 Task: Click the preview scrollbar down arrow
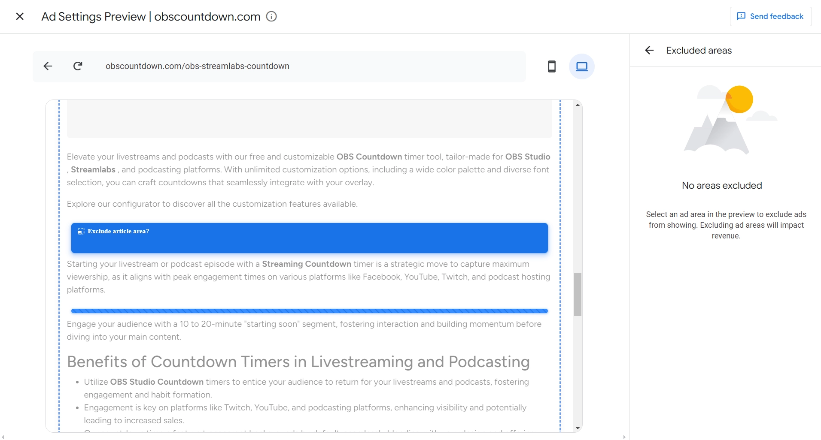pos(578,428)
